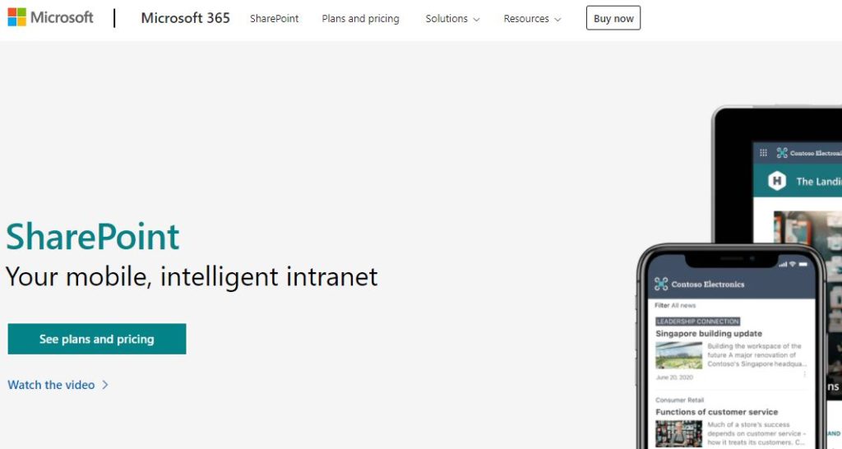Click See plans and pricing button

(97, 339)
